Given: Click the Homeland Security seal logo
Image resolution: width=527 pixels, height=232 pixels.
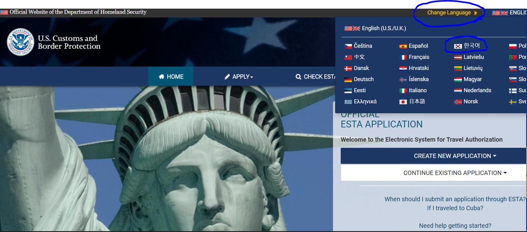Looking at the screenshot, I should click(x=21, y=42).
